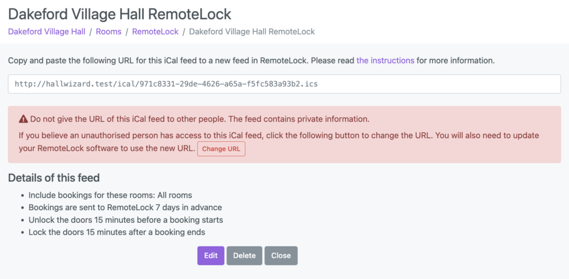Open 'the instructions' link

[x=386, y=61]
